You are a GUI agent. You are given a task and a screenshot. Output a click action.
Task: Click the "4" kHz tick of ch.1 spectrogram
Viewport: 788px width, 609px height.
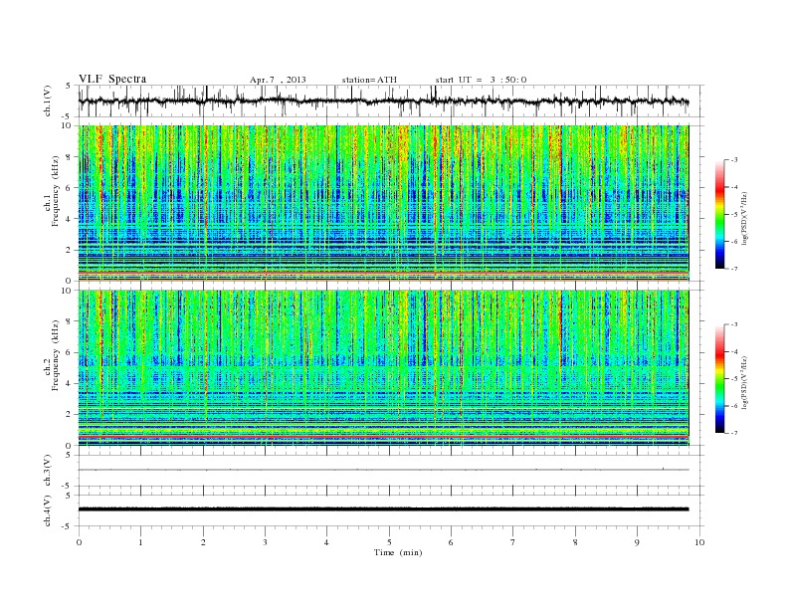70,219
